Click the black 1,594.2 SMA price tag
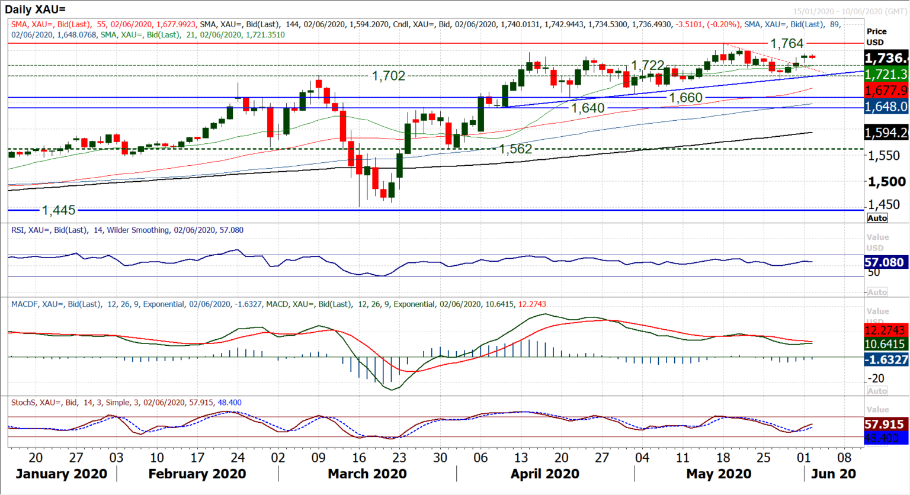The width and height of the screenshot is (910, 495). 886,133
